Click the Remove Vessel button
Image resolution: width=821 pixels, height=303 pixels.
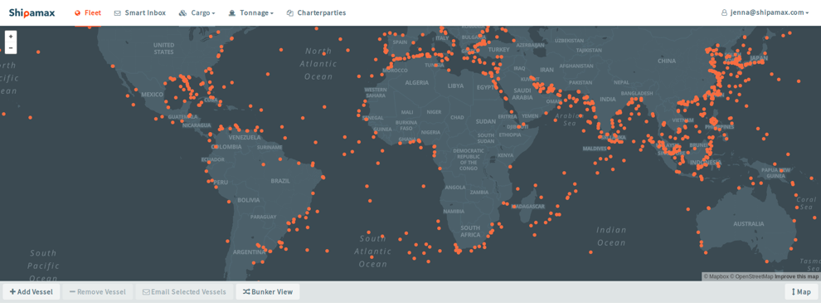(x=97, y=291)
